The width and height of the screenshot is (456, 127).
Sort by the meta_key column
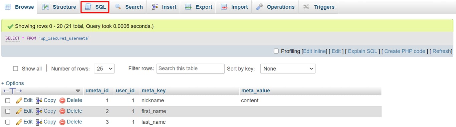tap(154, 91)
